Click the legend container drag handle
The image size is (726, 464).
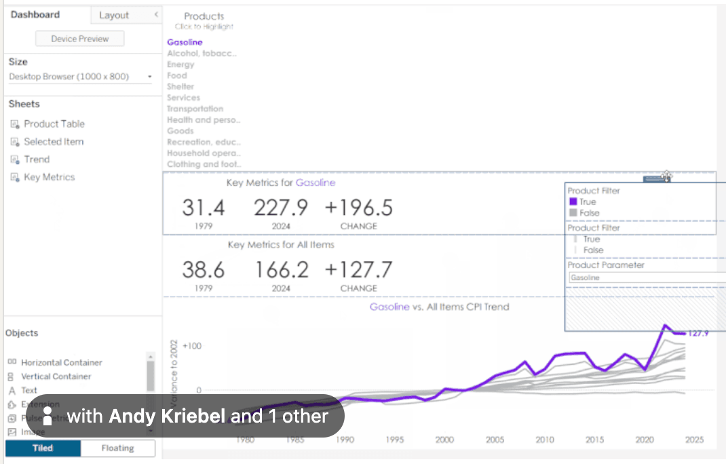coord(657,179)
